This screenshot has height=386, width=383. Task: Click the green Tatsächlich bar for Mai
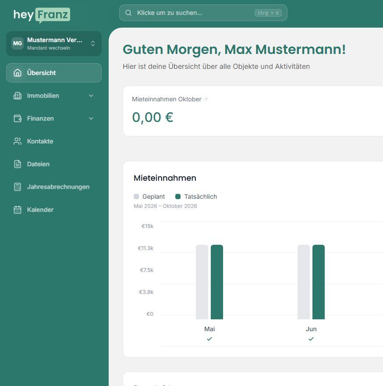(x=217, y=282)
